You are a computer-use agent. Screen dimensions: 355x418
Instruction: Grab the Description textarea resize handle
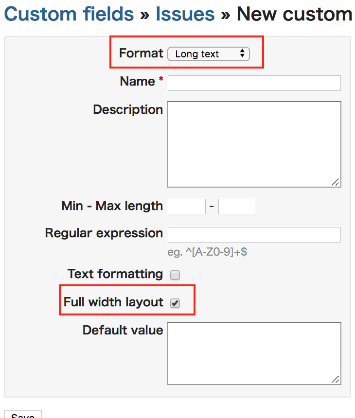335,182
